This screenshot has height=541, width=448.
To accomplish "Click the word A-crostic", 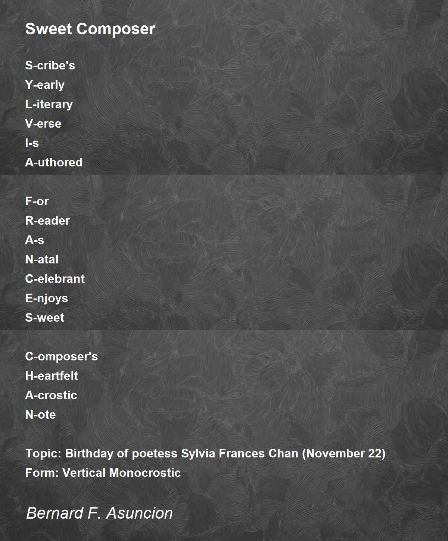I will click(x=51, y=395).
